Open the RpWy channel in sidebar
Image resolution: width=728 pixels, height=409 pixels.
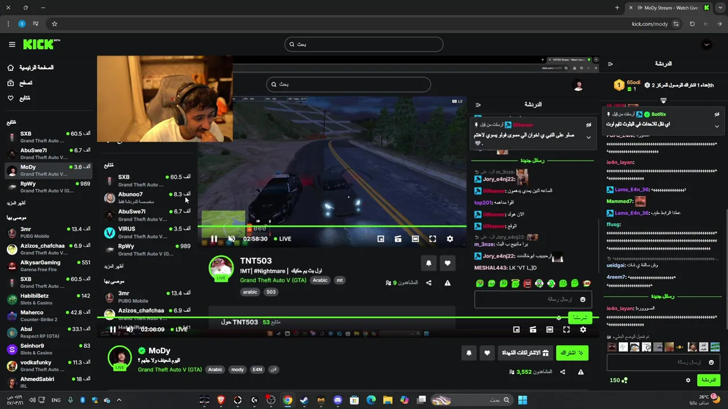tap(48, 187)
